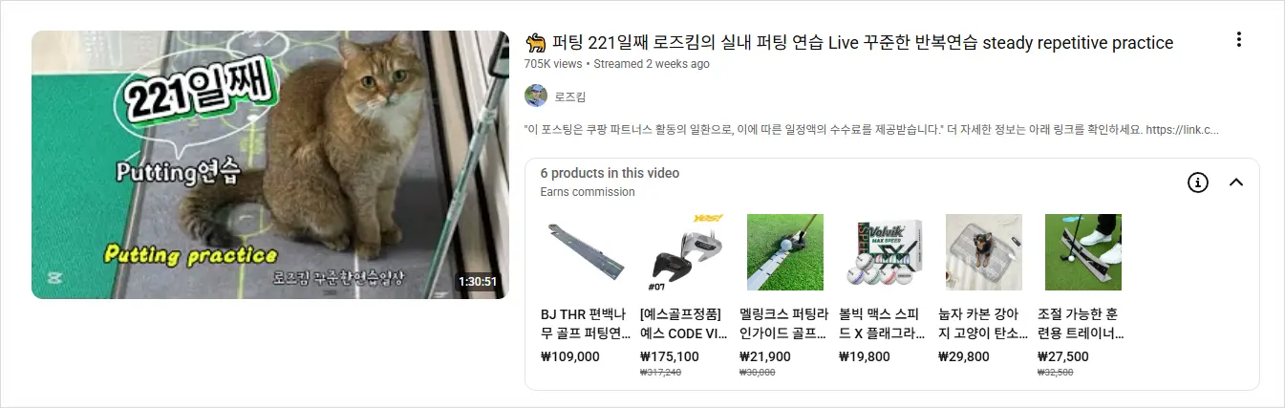The image size is (1285, 408).
Task: Open the 멜링크스 putting guide product image
Action: coord(785,252)
